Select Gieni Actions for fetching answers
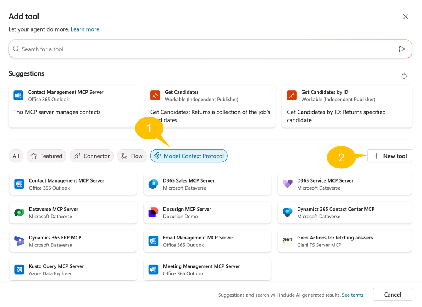422x307 pixels. [x=335, y=238]
